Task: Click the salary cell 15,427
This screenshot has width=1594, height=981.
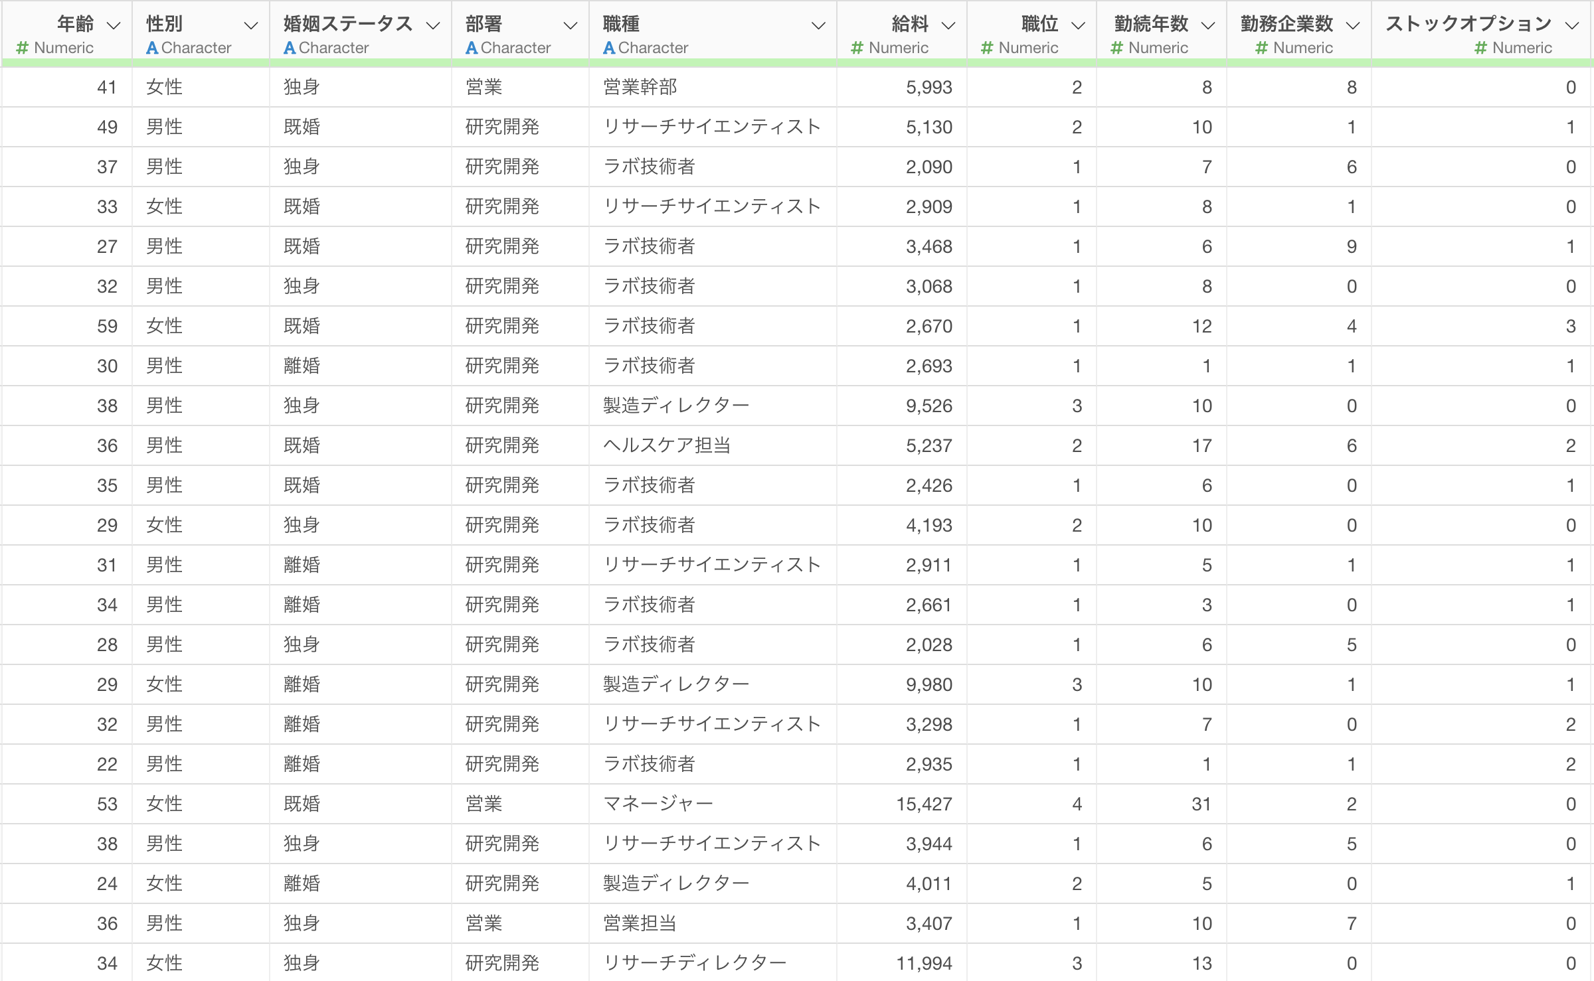Action: (x=902, y=804)
